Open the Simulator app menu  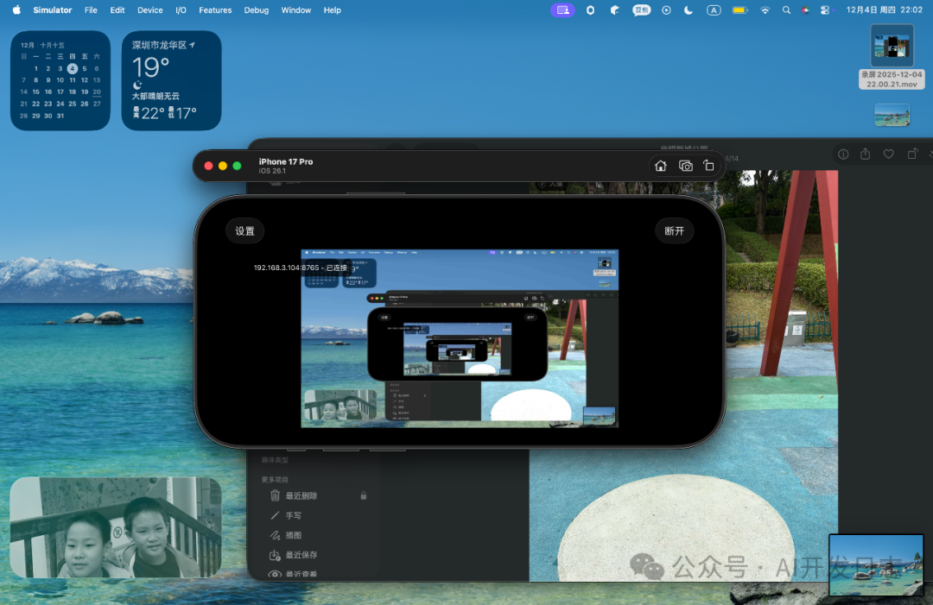click(x=53, y=10)
